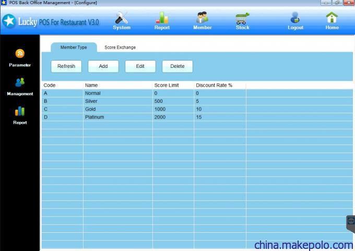Click the Score Limit column header
The height and width of the screenshot is (251, 355).
tap(173, 86)
